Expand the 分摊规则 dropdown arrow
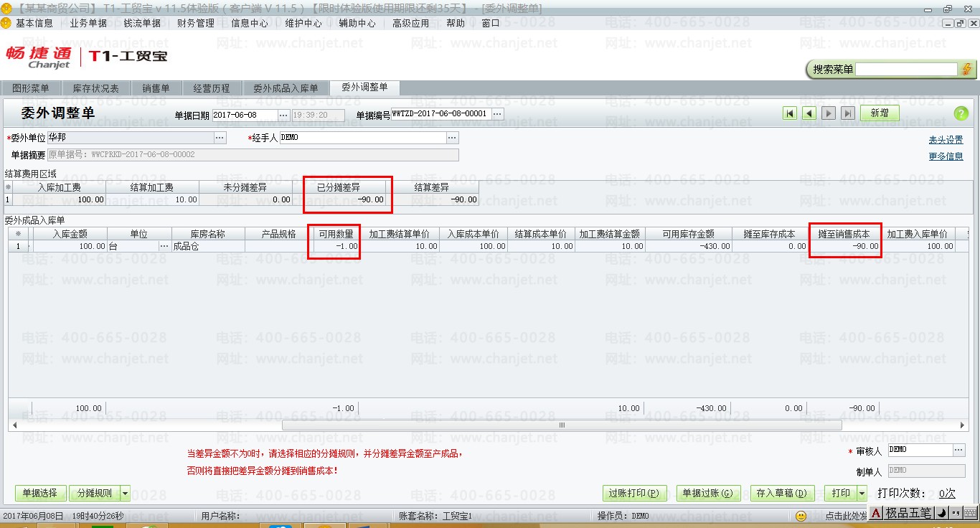This screenshot has height=528, width=980. (x=126, y=494)
